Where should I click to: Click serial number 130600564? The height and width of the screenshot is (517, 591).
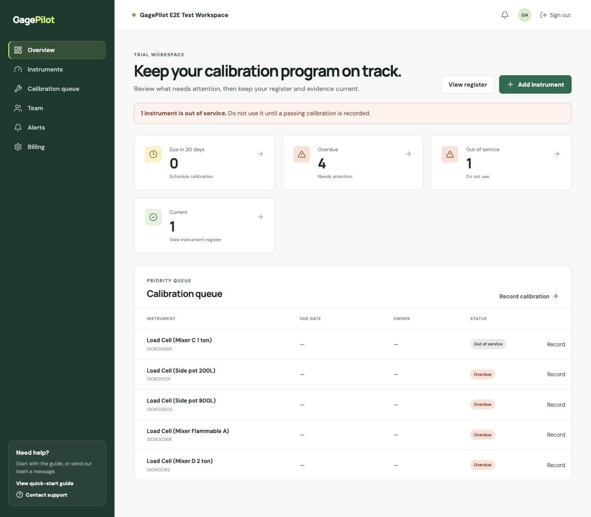159,349
